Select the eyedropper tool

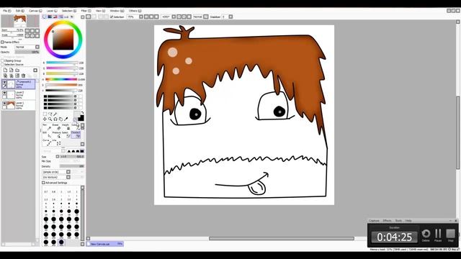tap(66, 119)
